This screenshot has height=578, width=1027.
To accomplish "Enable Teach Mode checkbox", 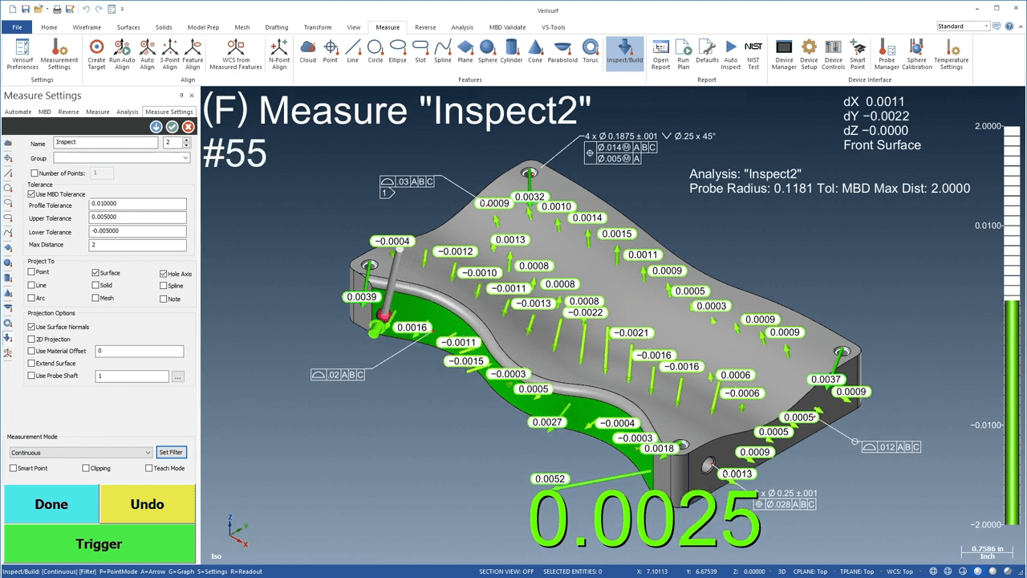I will (148, 468).
